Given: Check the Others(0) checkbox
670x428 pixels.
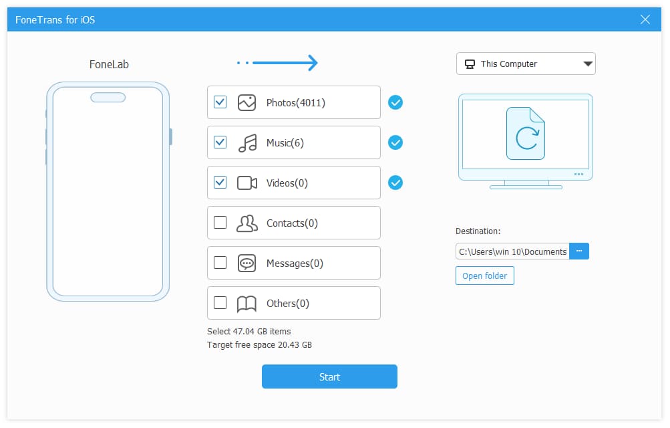Looking at the screenshot, I should [220, 303].
